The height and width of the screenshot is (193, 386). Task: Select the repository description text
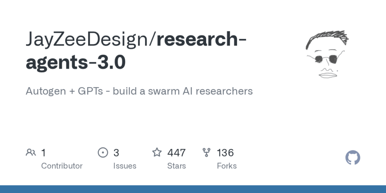coord(139,91)
